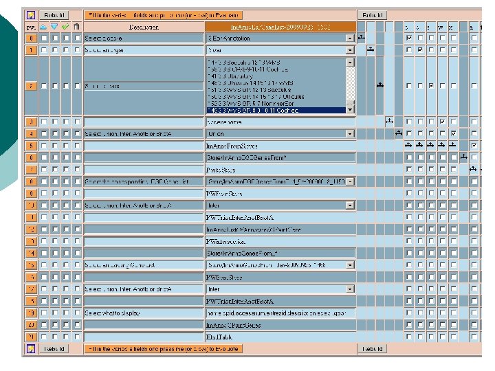This screenshot has width=495, height=371.
Task: Open the Store/ImAnnoGenesFrom dropdown in row 15
Action: [x=350, y=265]
